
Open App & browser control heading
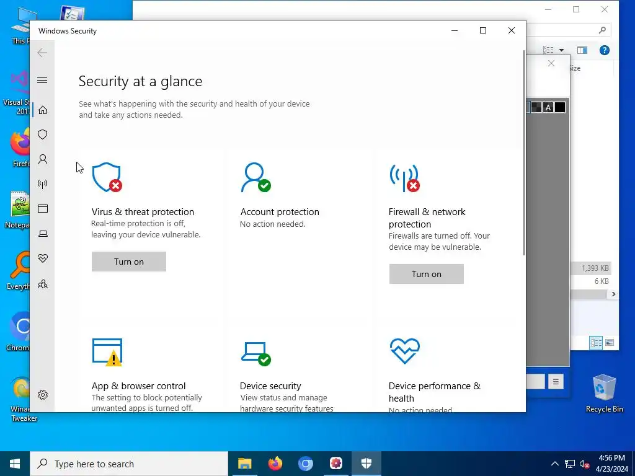point(138,386)
